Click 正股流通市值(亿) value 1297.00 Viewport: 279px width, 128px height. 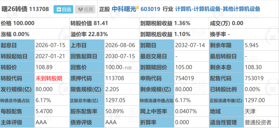[255, 100]
